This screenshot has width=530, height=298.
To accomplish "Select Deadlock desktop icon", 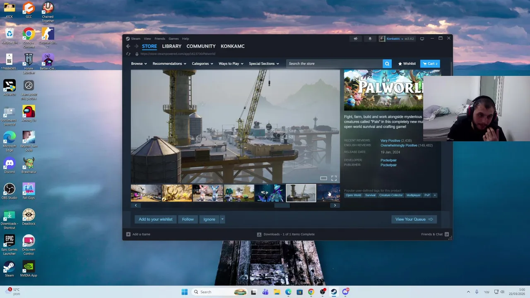I will point(29,217).
